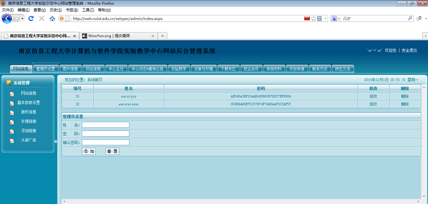Image resolution: width=428 pixels, height=204 pixels.
Task: Open 友情链接 in the sidebar
Action: [x=29, y=121]
